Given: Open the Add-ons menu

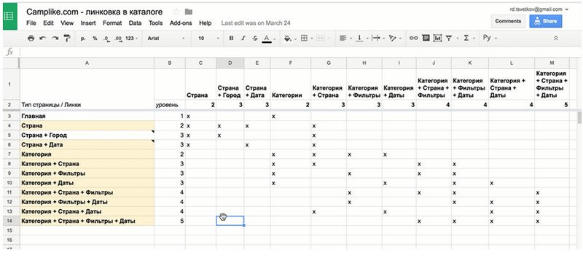Looking at the screenshot, I should [x=181, y=23].
